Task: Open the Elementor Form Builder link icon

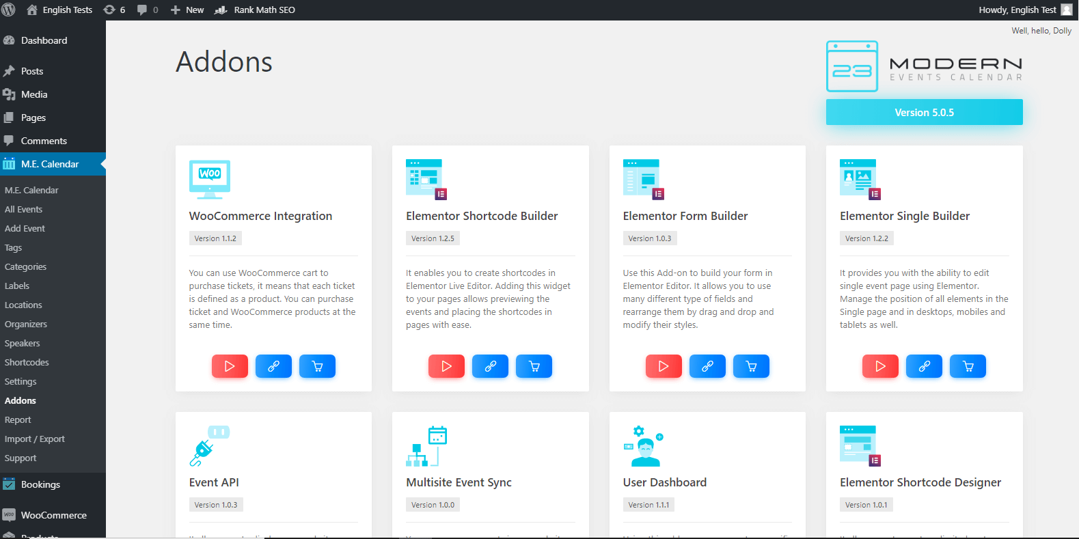Action: click(x=707, y=366)
